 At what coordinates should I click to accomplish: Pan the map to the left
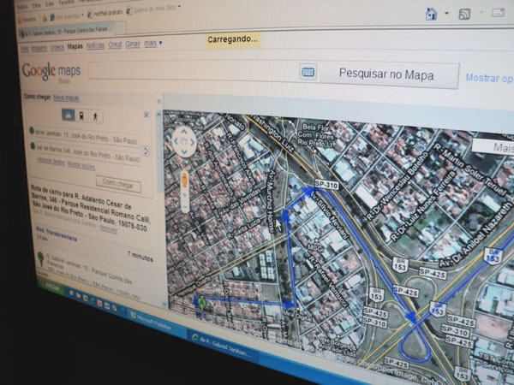click(176, 141)
